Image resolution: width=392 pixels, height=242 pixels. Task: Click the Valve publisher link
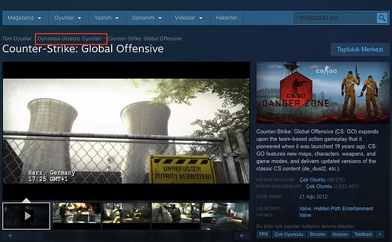(305, 215)
